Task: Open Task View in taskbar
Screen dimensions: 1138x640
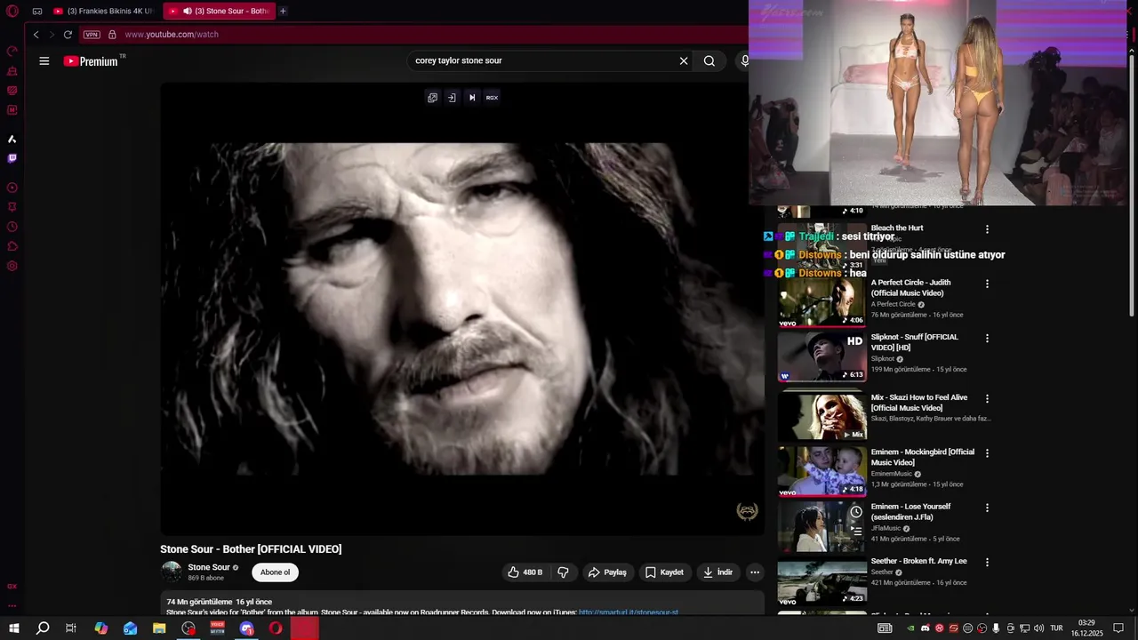Action: pyautogui.click(x=71, y=628)
